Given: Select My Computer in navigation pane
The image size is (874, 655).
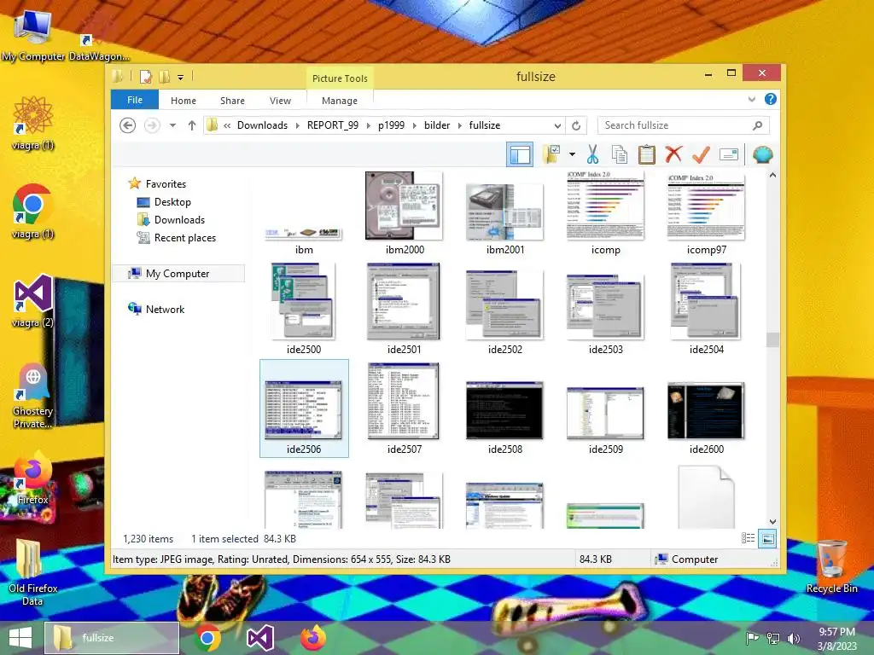Looking at the screenshot, I should pos(178,274).
